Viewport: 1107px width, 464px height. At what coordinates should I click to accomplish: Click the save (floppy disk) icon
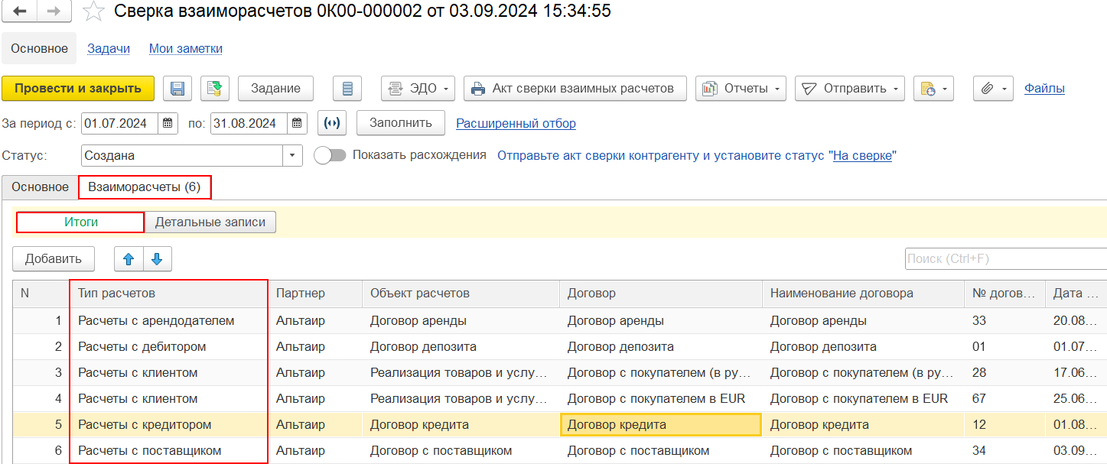point(177,89)
